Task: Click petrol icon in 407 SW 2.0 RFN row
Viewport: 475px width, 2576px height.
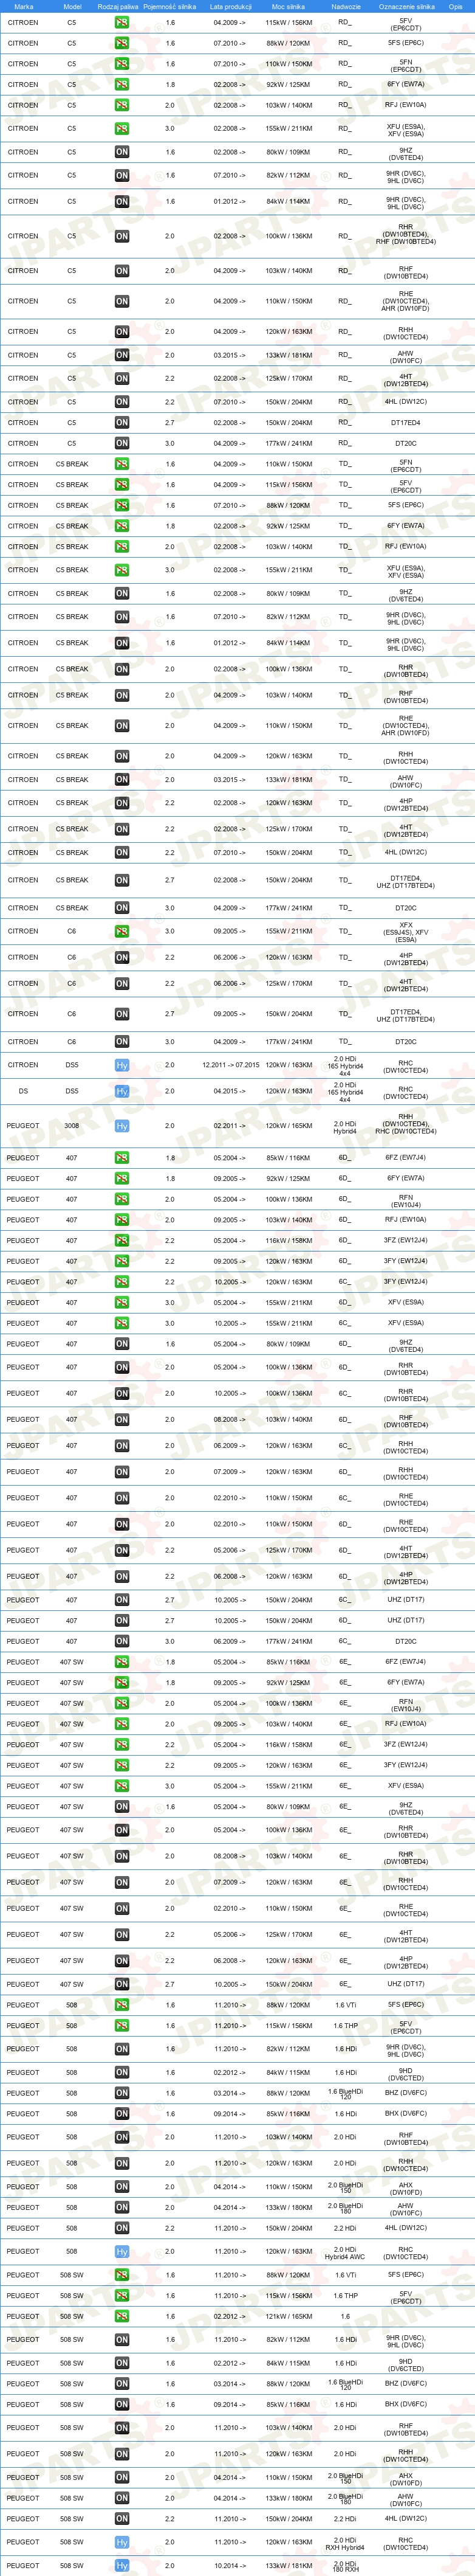Action: click(121, 1703)
